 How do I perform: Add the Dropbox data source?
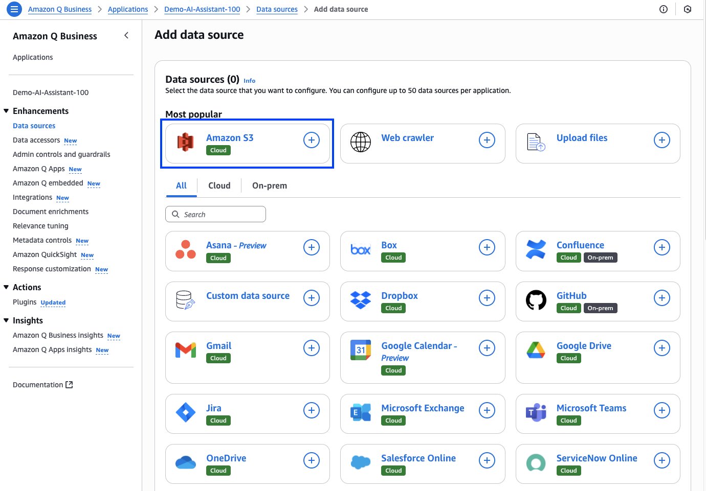click(x=487, y=298)
